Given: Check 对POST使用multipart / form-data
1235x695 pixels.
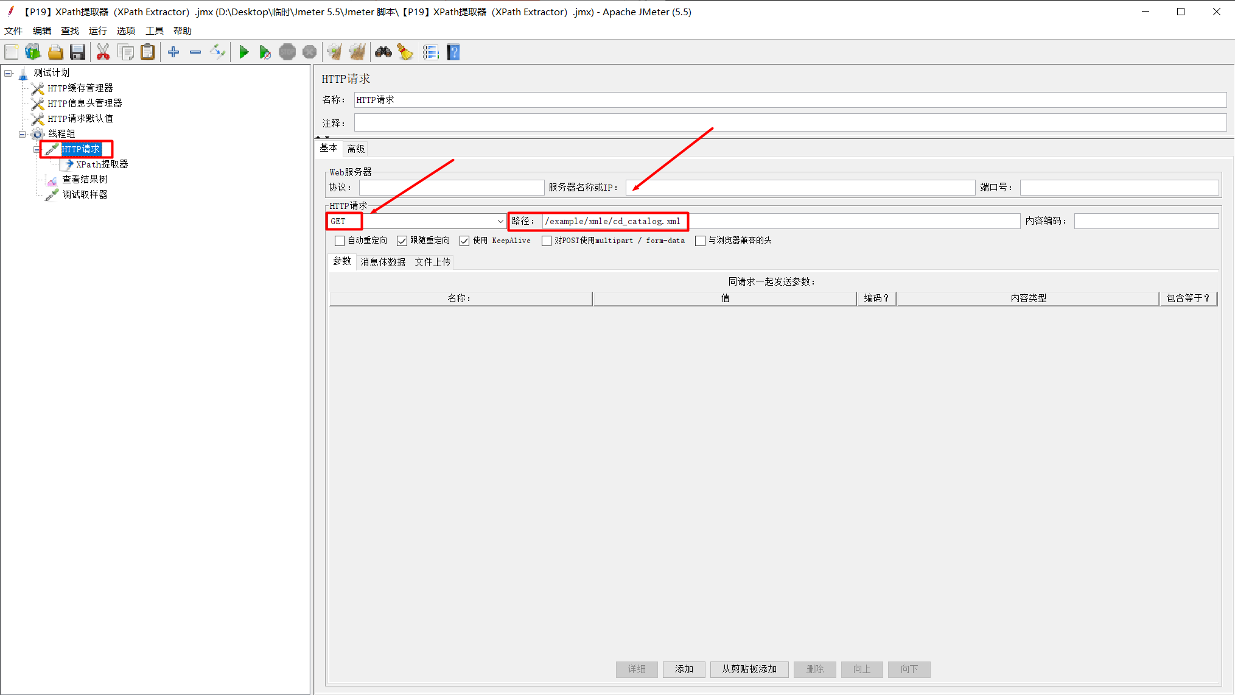Looking at the screenshot, I should pos(546,241).
